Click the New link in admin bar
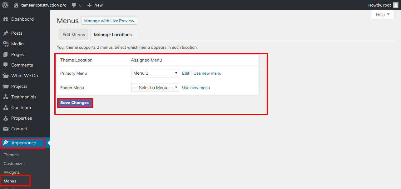The width and height of the screenshot is (401, 189). 98,5
